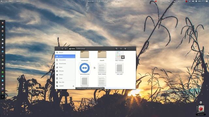Screen dimensions: 209x117
Task: Click the Trash bin icon in sidebar
Action: coord(57,78)
